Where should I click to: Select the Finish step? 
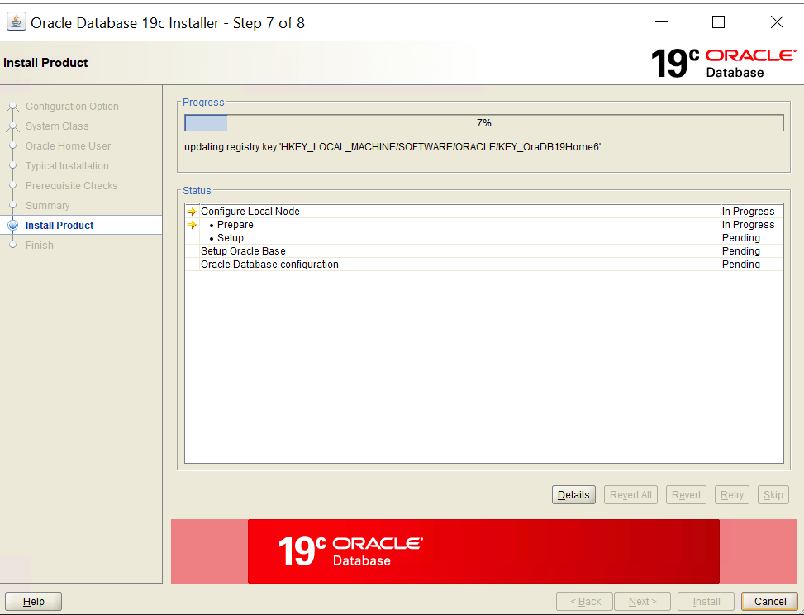39,246
